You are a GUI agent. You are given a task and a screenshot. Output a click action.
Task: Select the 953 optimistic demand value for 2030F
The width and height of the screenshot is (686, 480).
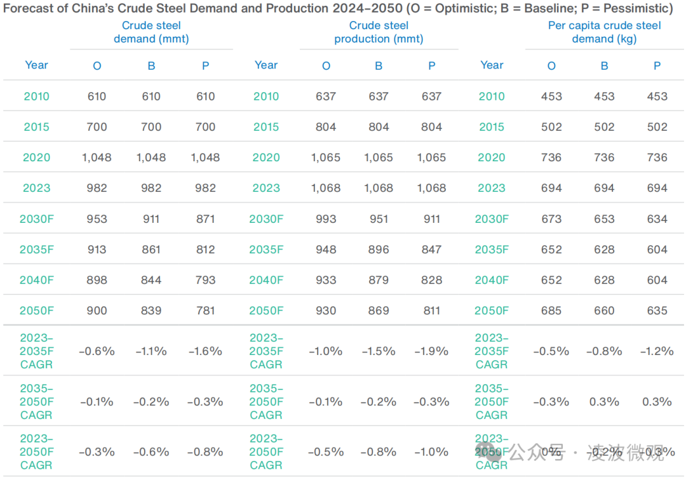(97, 219)
